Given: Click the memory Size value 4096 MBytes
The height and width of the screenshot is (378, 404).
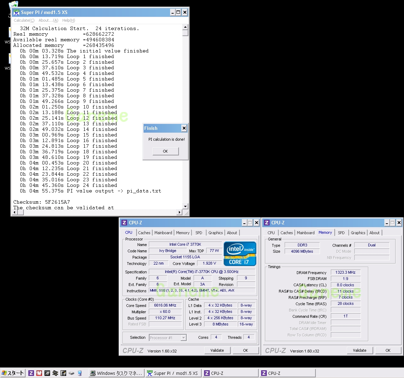Looking at the screenshot, I should tap(302, 251).
